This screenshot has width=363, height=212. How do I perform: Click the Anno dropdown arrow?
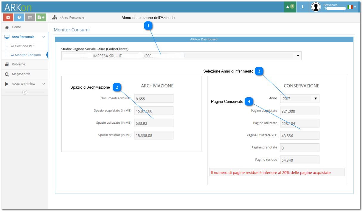[316, 99]
